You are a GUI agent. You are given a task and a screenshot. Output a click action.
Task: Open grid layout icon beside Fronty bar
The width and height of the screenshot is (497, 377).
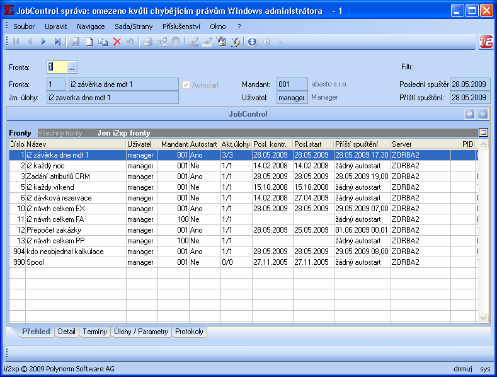483,132
